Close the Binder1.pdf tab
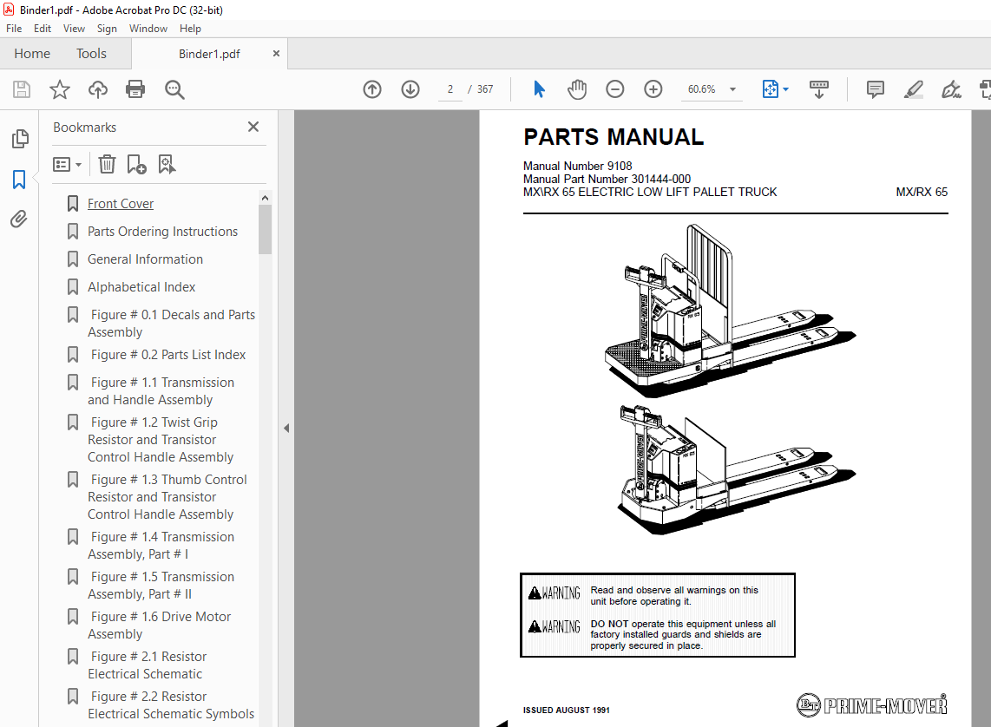Image resolution: width=991 pixels, height=727 pixels. pos(276,54)
